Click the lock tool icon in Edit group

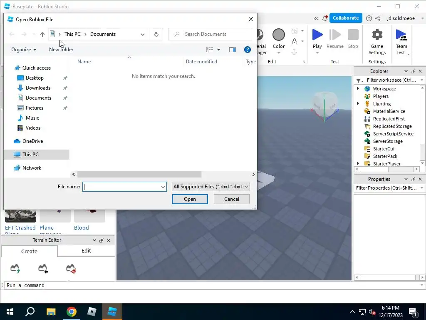tap(294, 41)
